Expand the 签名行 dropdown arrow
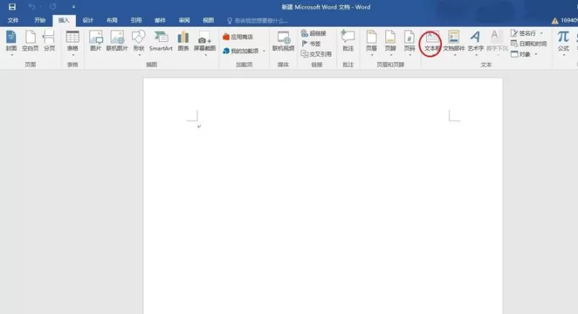 [541, 33]
